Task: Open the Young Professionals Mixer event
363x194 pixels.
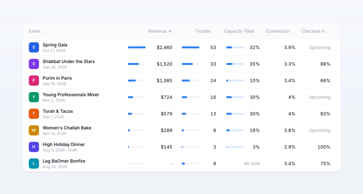Action: click(71, 95)
